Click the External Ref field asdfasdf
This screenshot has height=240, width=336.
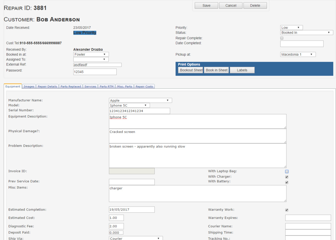[x=98, y=65]
